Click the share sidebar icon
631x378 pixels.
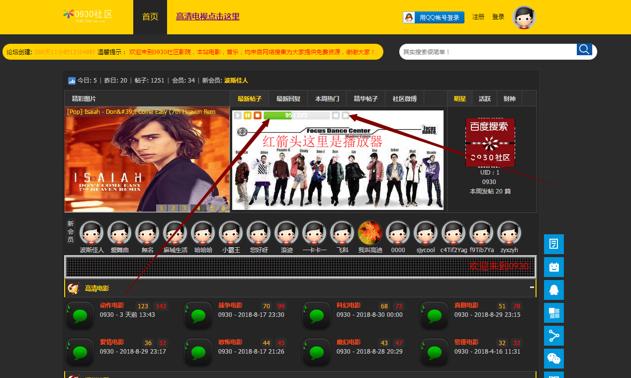click(x=554, y=336)
